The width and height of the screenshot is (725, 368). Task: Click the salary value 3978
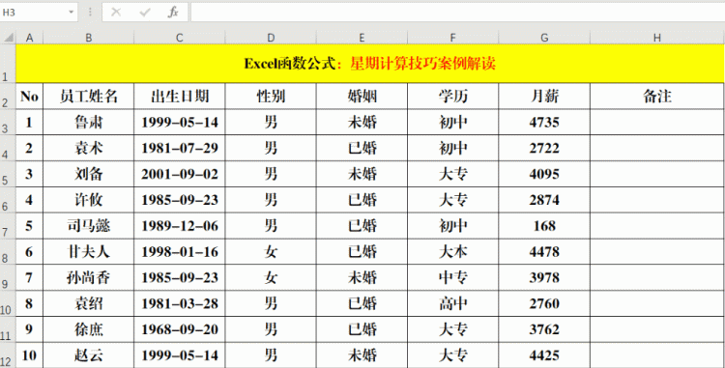pos(544,277)
